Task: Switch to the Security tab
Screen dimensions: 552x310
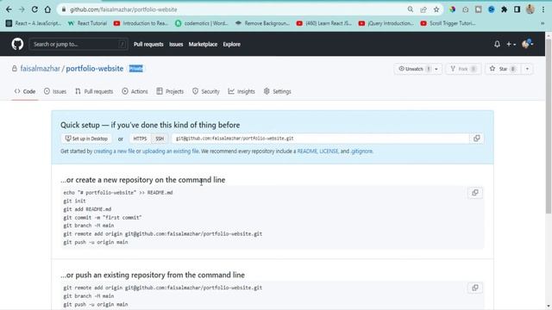Action: click(x=206, y=91)
